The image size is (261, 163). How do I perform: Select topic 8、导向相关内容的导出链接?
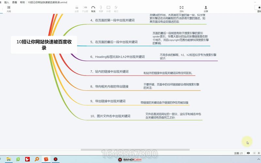[109, 86]
